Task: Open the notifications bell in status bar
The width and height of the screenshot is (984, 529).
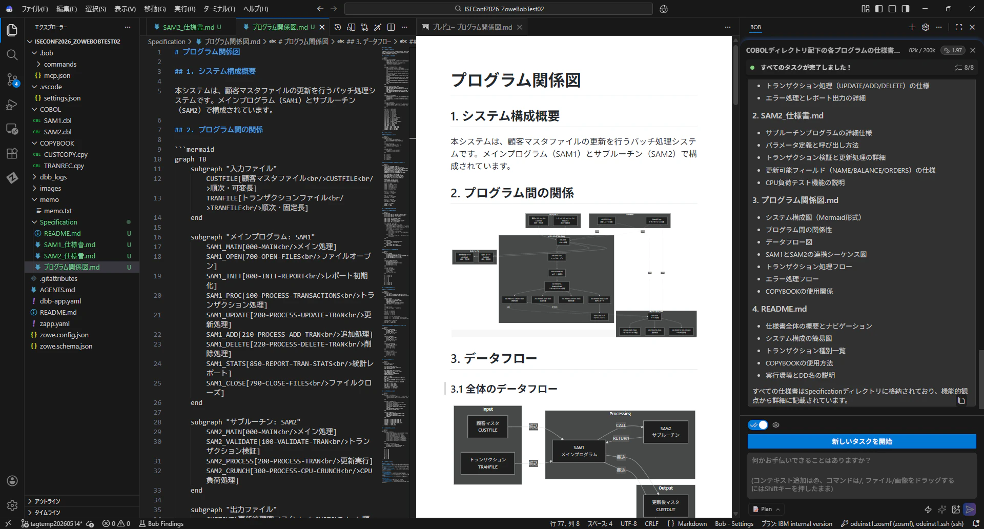Action: (x=976, y=524)
